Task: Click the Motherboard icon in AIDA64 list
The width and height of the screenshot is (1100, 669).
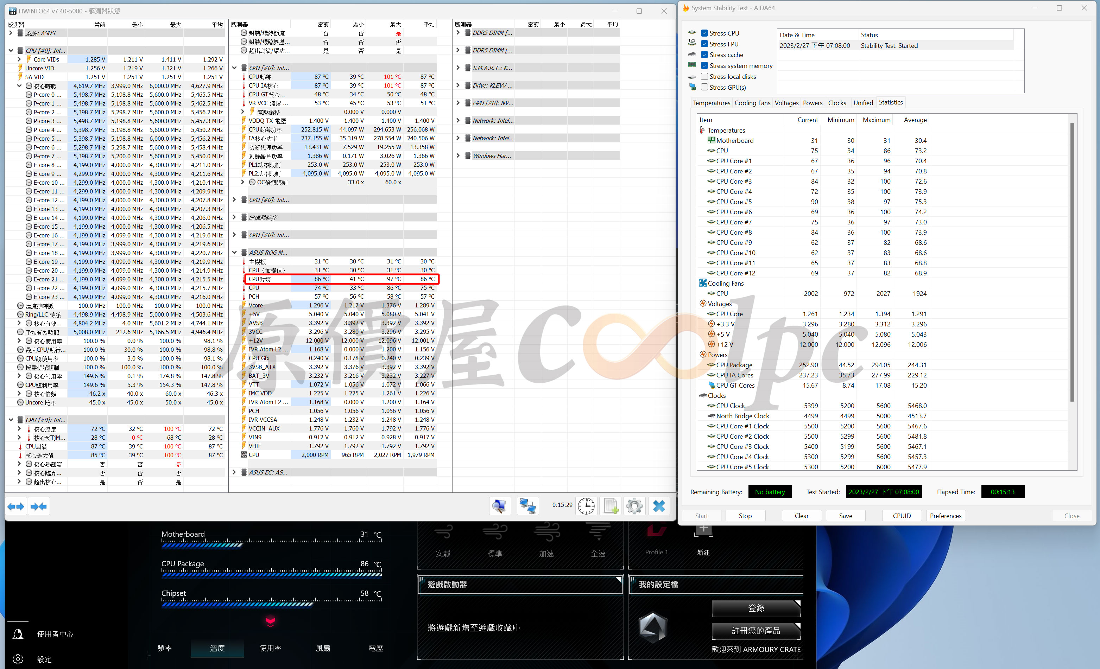Action: point(711,140)
